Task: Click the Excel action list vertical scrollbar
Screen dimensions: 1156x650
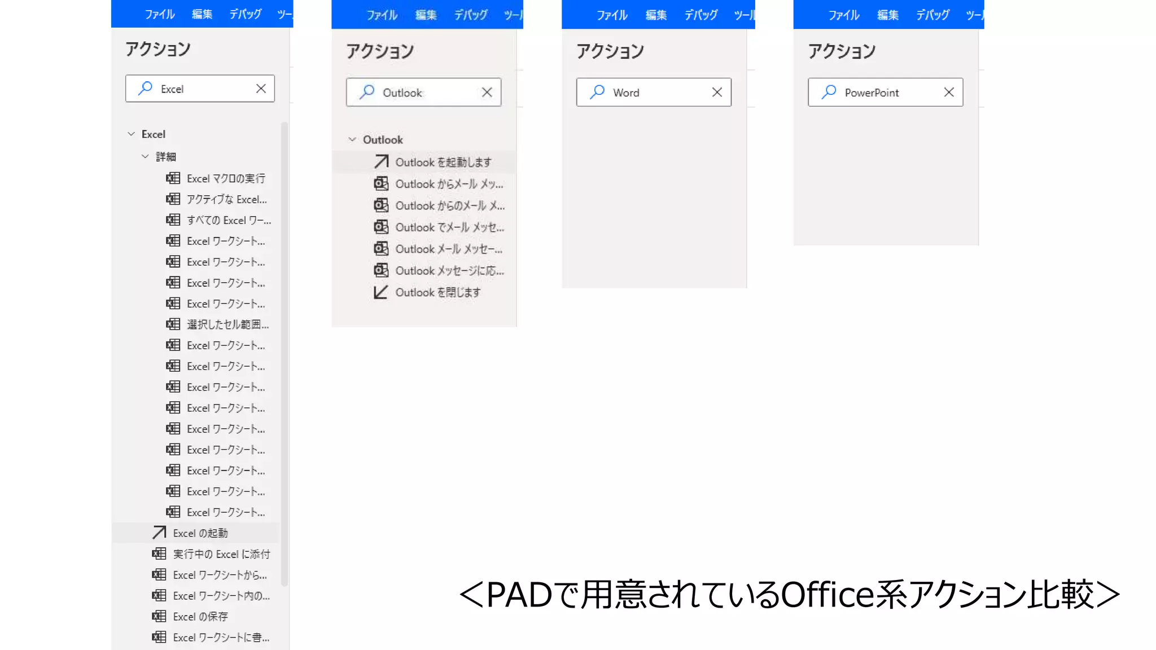Action: [284, 354]
